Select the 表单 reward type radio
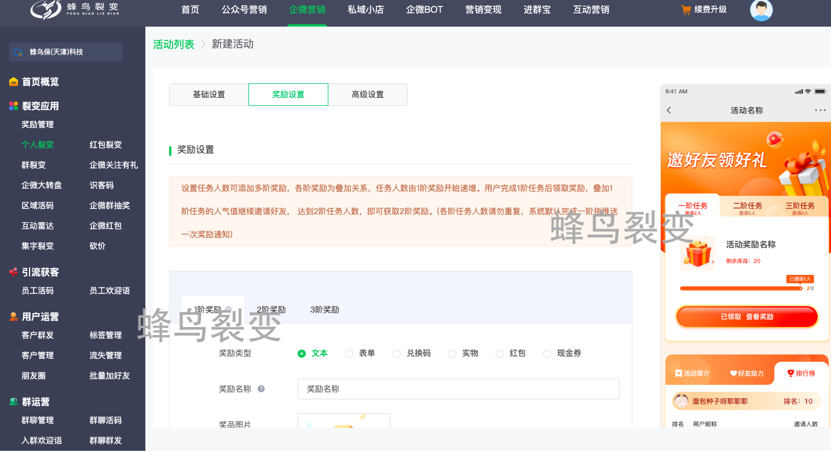This screenshot has width=831, height=452. (x=349, y=354)
